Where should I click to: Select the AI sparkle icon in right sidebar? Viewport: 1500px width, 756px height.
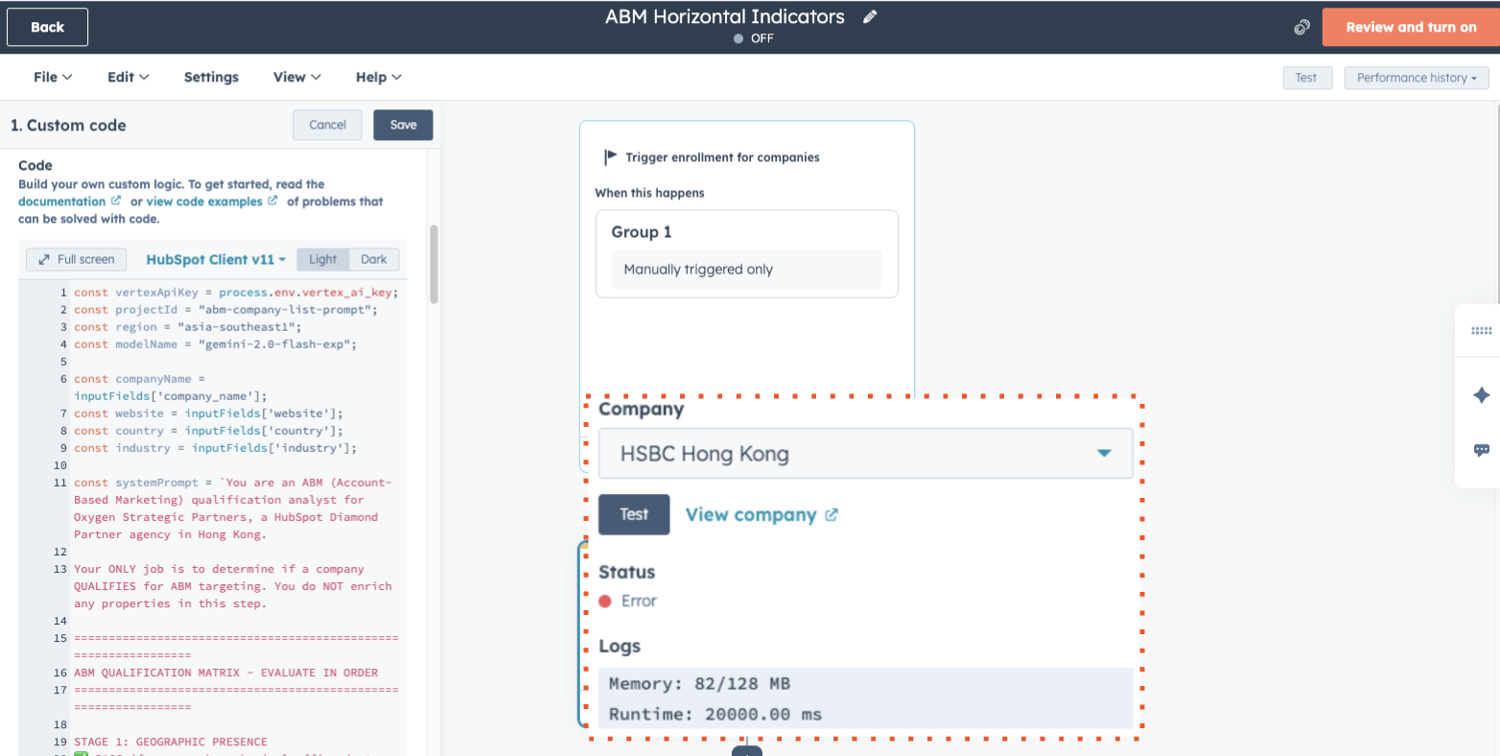coord(1481,395)
